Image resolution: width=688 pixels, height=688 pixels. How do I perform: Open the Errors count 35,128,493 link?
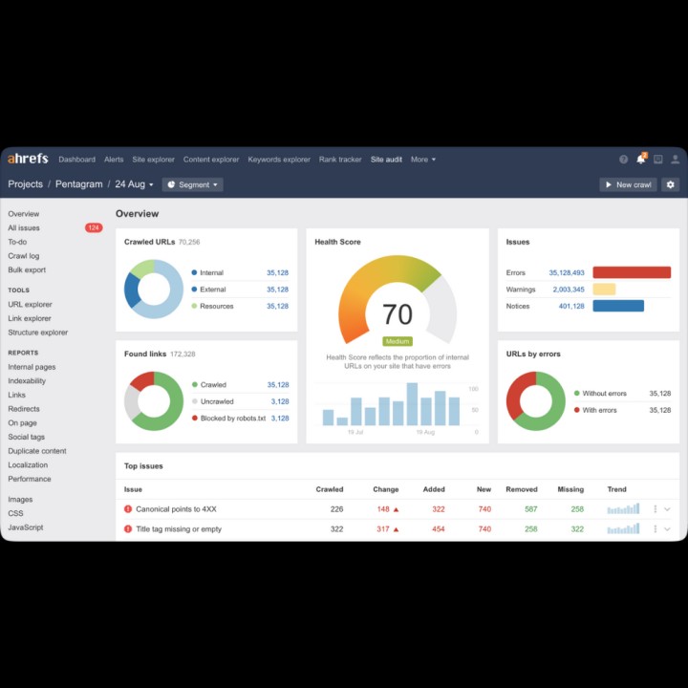coord(566,272)
